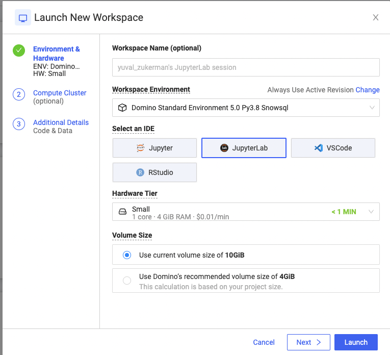390x355 pixels.
Task: Select Domino's recommended 4GiB volume size
Action: click(x=127, y=281)
